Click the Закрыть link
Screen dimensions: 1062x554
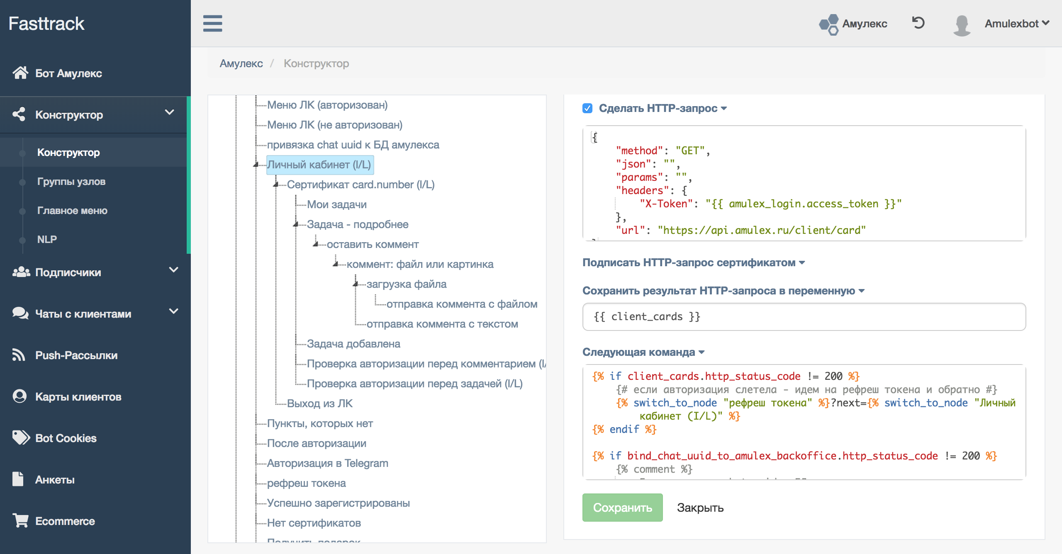click(x=700, y=508)
